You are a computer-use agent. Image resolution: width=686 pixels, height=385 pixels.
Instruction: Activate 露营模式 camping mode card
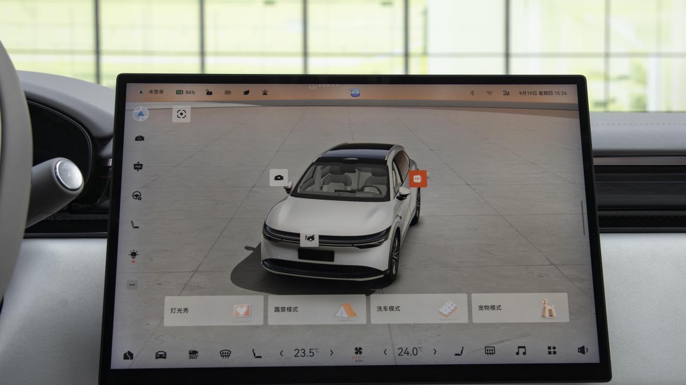click(x=317, y=309)
